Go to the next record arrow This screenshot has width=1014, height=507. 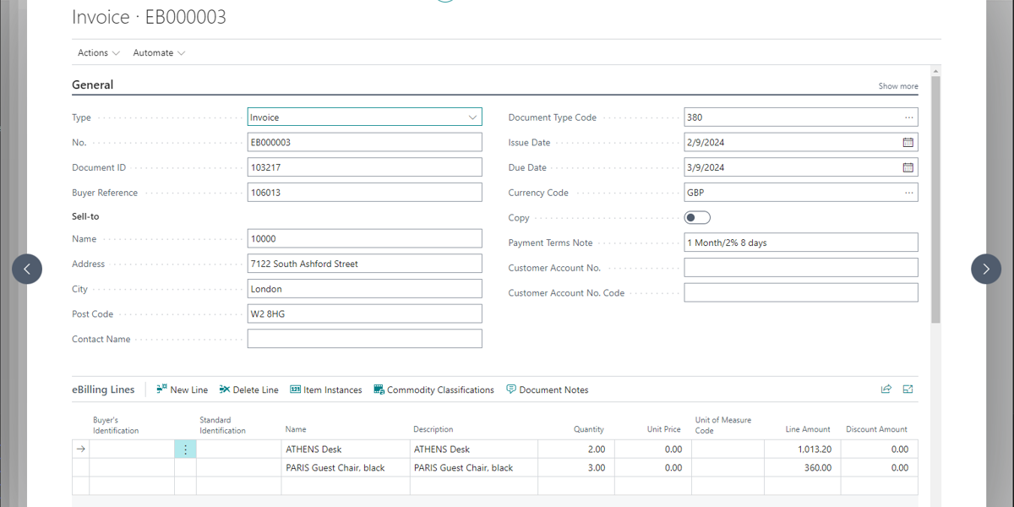coord(986,270)
